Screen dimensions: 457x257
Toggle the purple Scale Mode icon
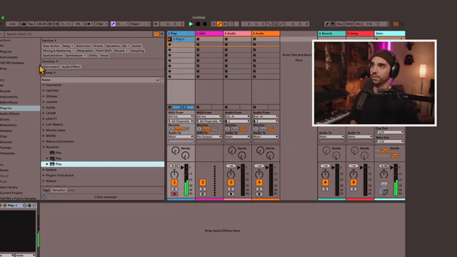coord(113,24)
